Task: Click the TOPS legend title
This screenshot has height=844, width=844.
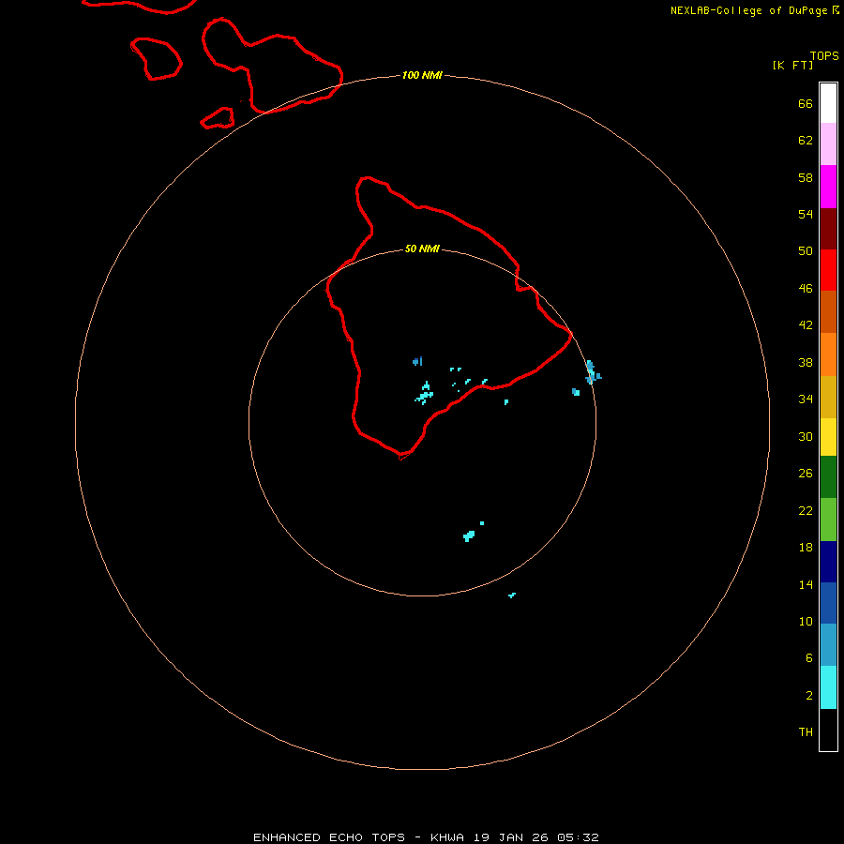Action: [824, 56]
